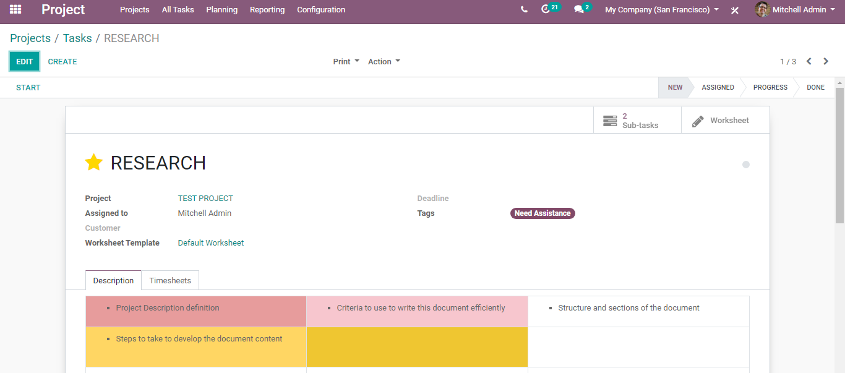The width and height of the screenshot is (845, 373).
Task: Click the RESEARCH task title
Action: 158,163
